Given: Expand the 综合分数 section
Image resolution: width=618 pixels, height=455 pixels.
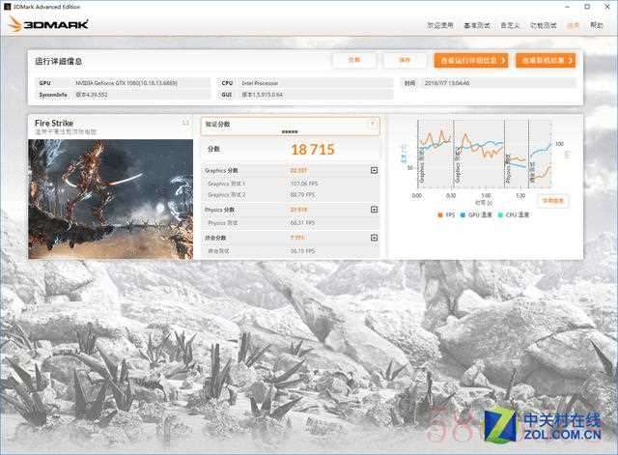Looking at the screenshot, I should [x=374, y=238].
